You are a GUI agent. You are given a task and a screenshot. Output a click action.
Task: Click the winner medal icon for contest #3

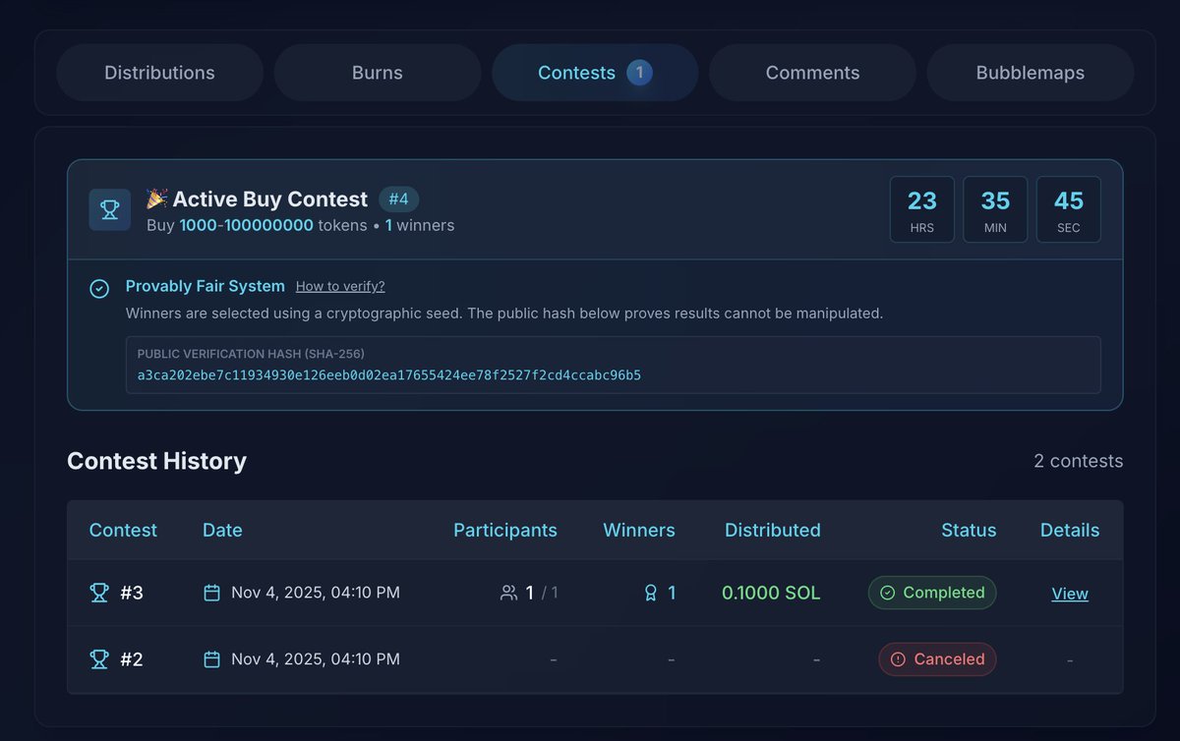(x=651, y=593)
